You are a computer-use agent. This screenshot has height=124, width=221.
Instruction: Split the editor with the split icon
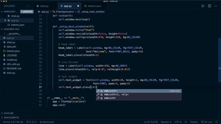pos(210,6)
